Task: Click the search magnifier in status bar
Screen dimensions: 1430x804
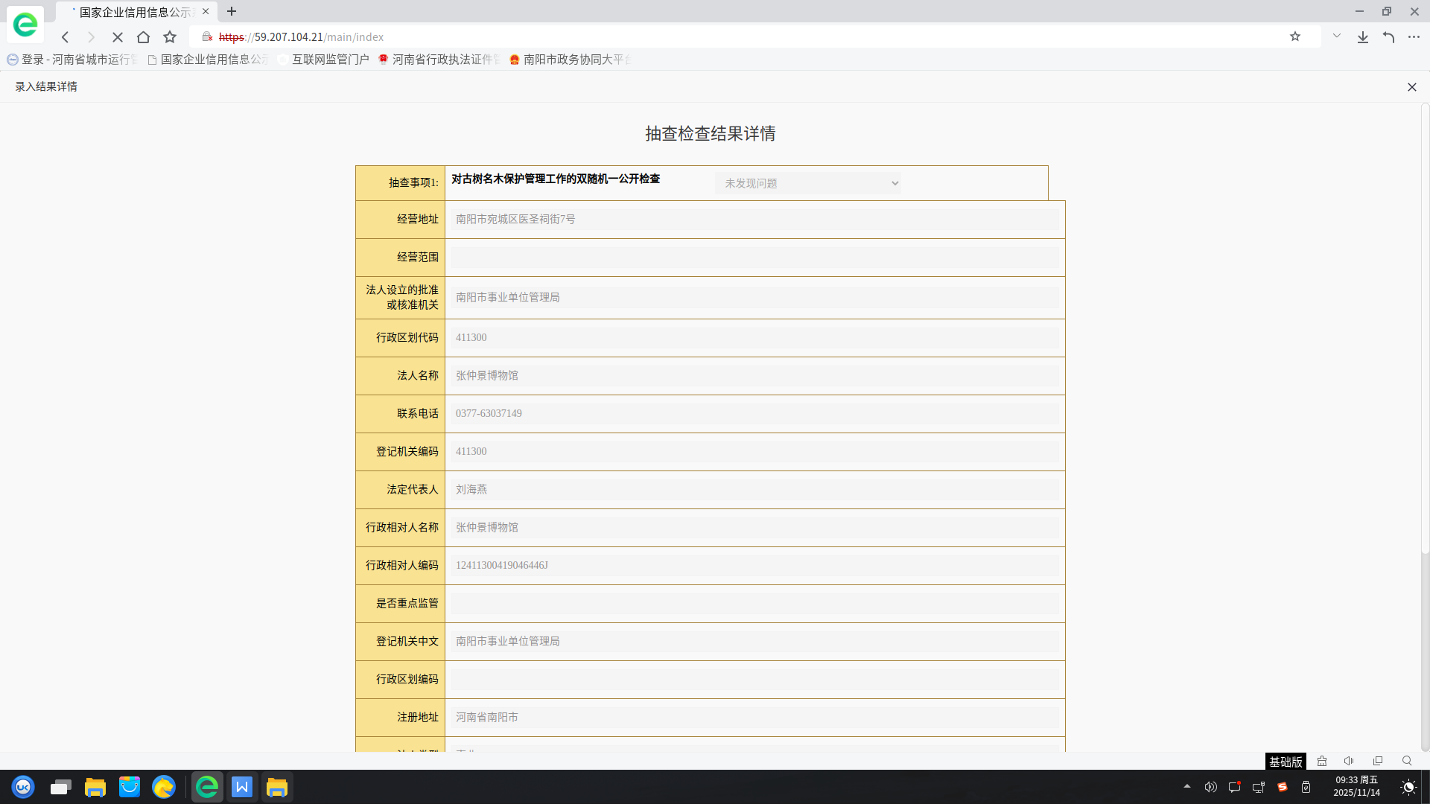Action: 1407,761
